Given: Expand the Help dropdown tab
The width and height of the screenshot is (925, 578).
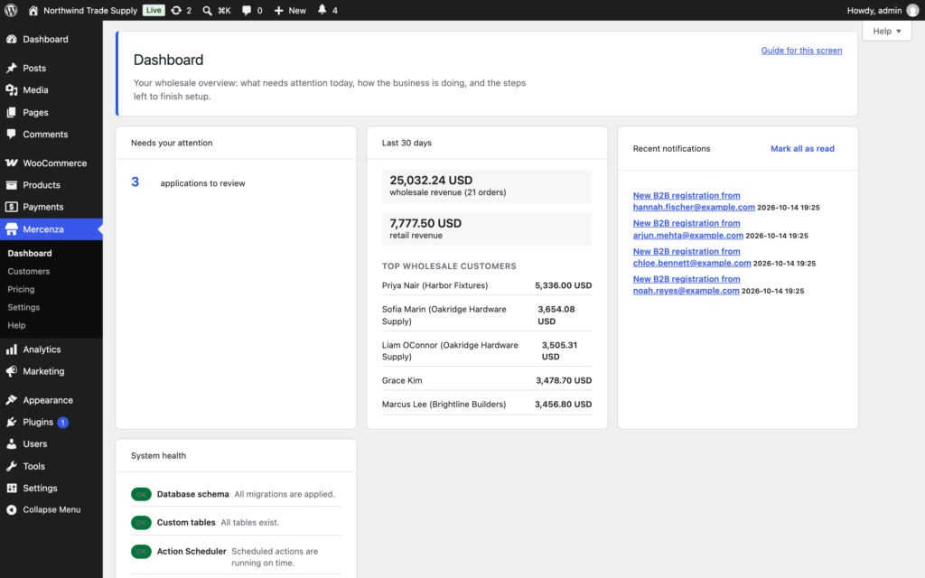Looking at the screenshot, I should (887, 32).
